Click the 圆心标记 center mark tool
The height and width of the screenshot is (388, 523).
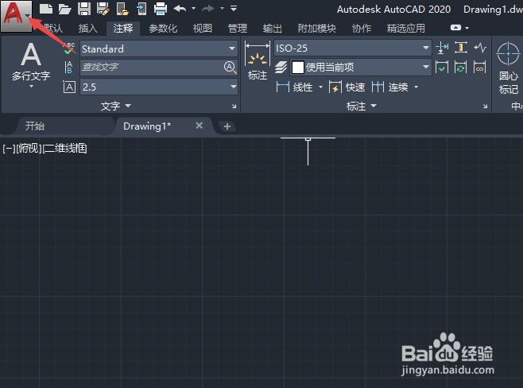[509, 68]
